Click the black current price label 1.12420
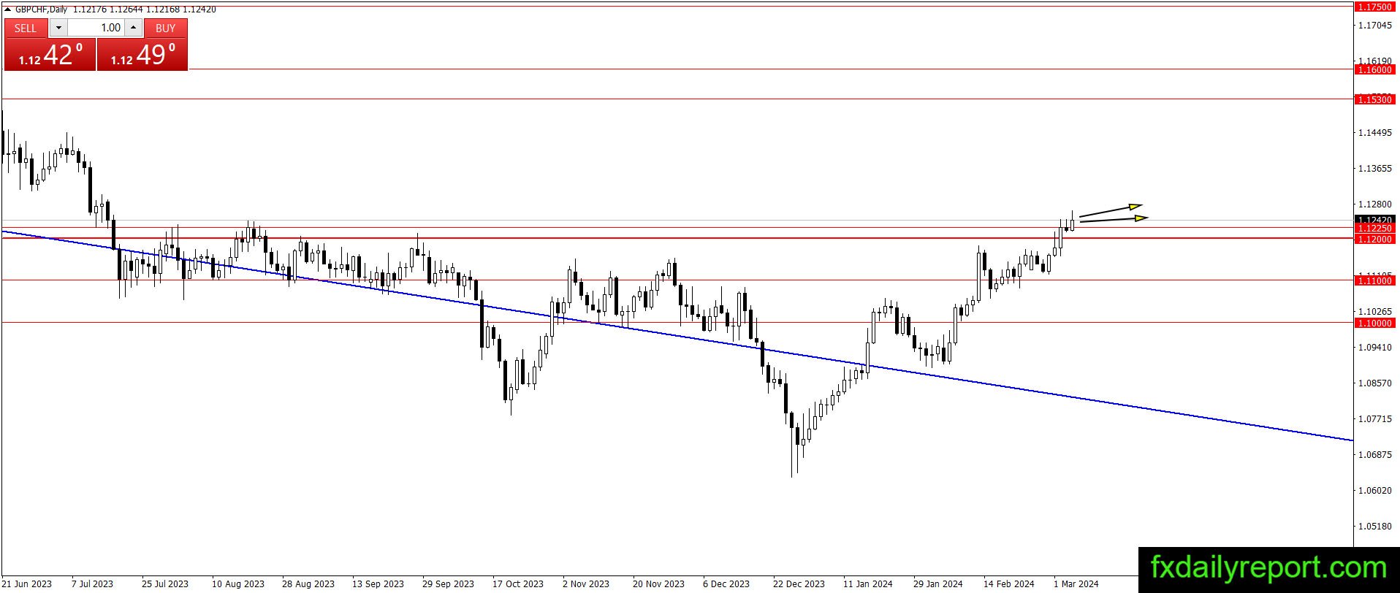This screenshot has width=1400, height=593. 1374,220
